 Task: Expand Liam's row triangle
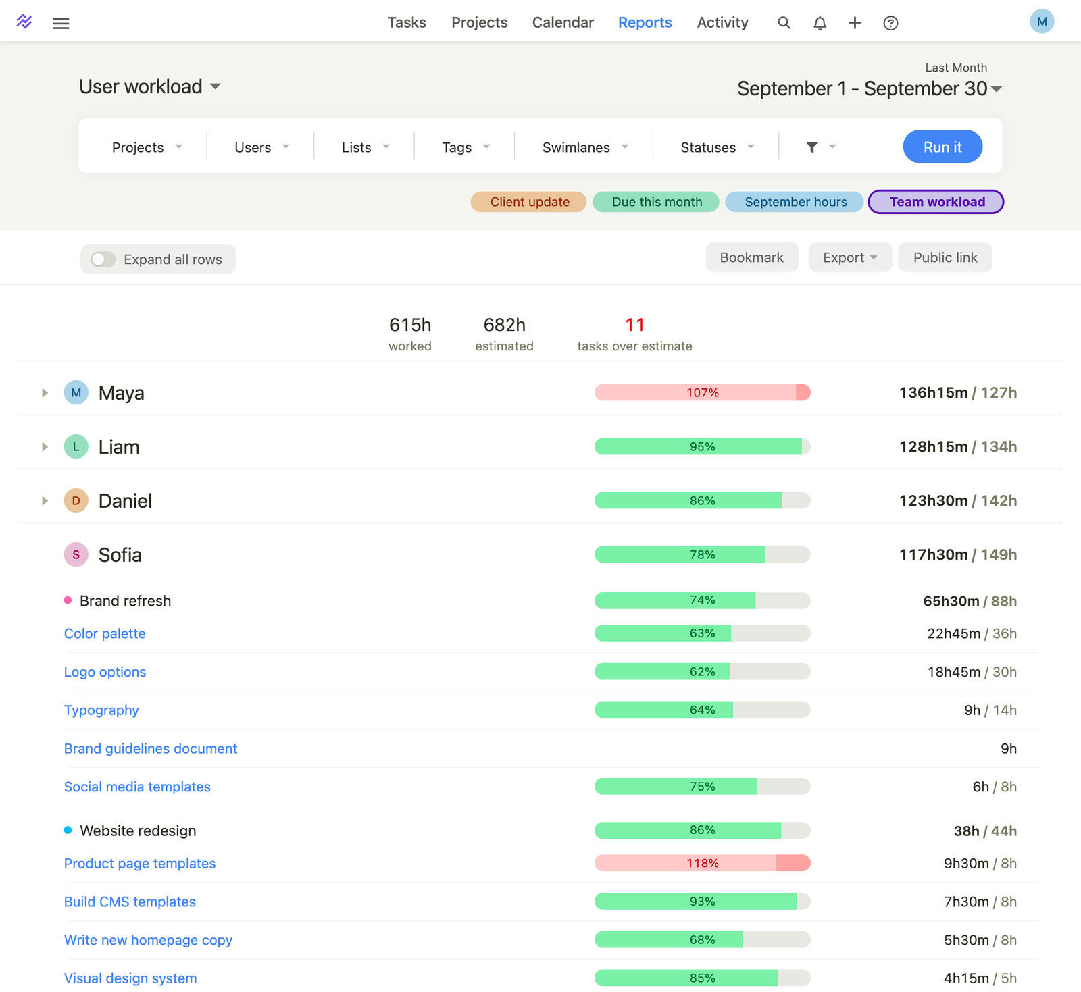click(45, 446)
